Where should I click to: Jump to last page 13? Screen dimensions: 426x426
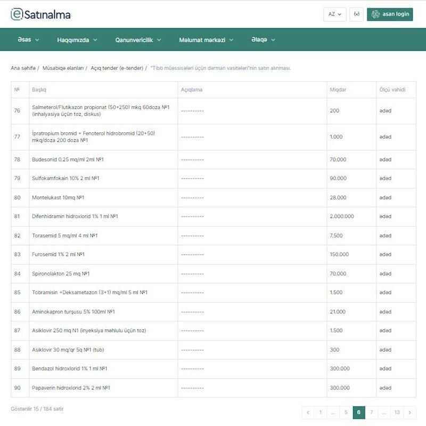397,412
